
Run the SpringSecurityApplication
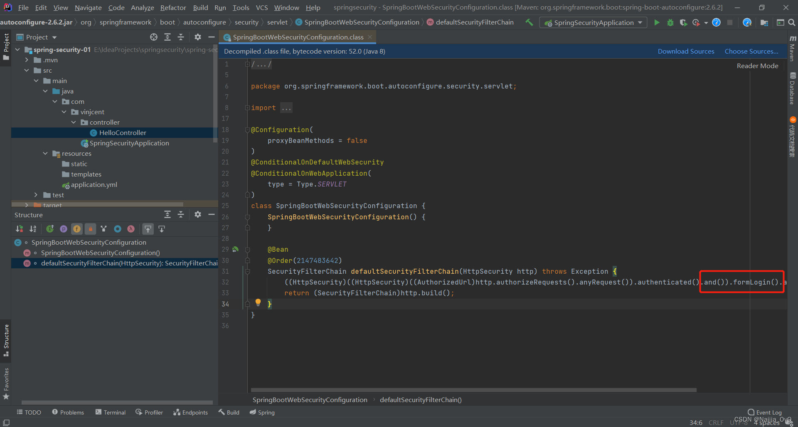(657, 22)
